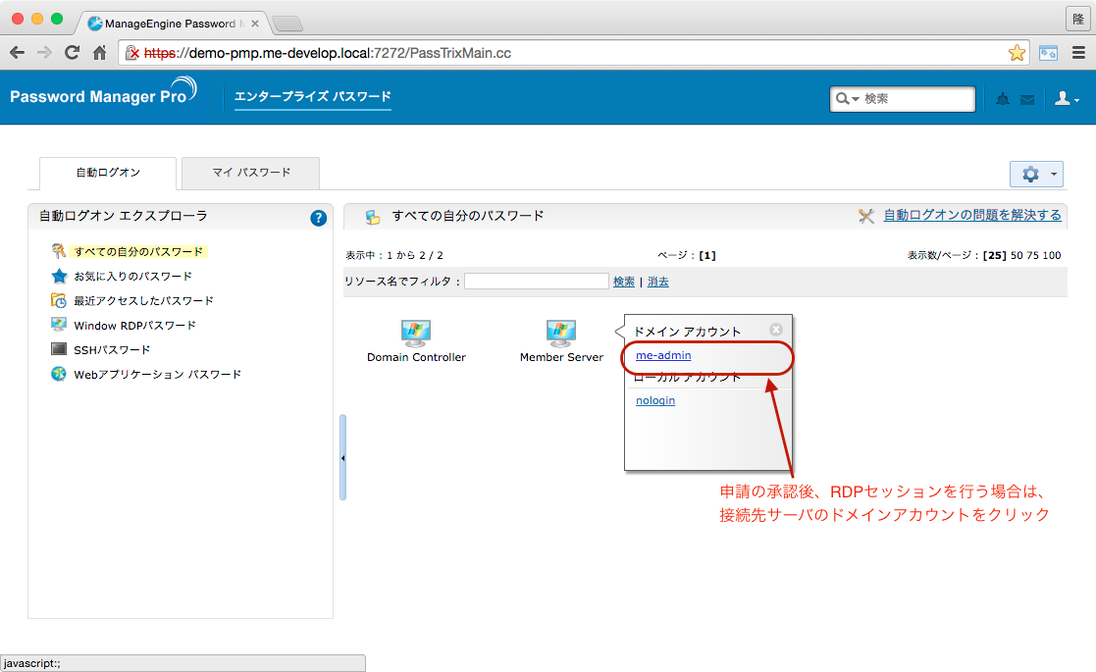Open the mail envelope icon
The height and width of the screenshot is (672, 1096).
(1026, 100)
